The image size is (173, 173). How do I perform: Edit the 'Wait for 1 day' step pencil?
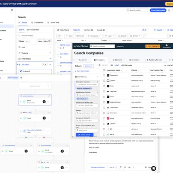(x=67, y=162)
